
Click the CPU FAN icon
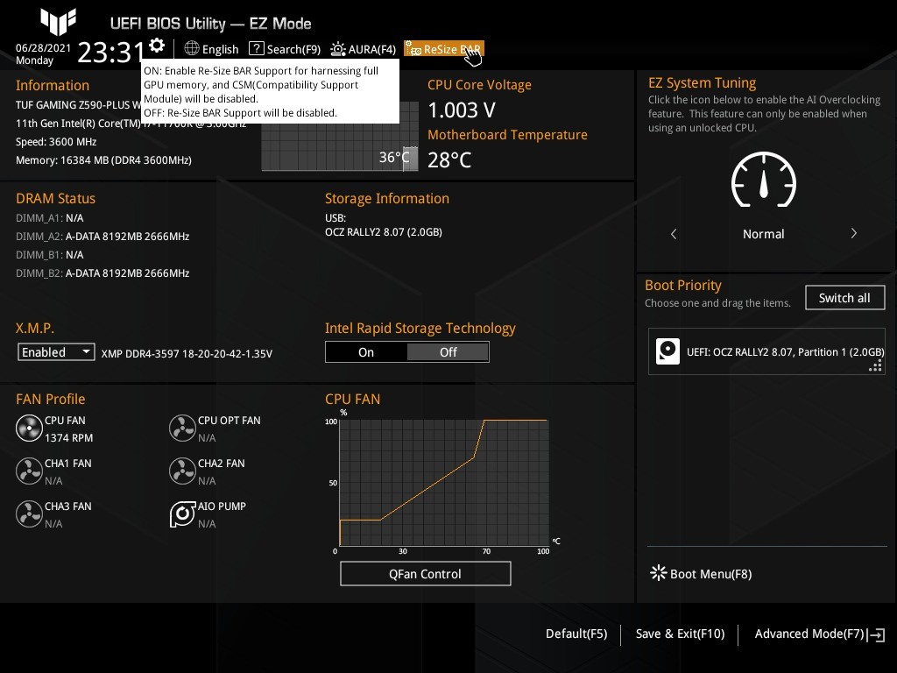[x=29, y=428]
